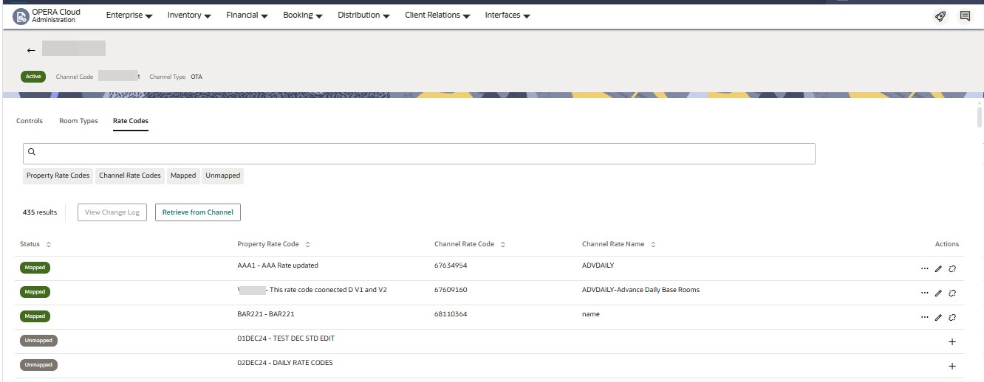Open the rocket quick launch icon

940,16
